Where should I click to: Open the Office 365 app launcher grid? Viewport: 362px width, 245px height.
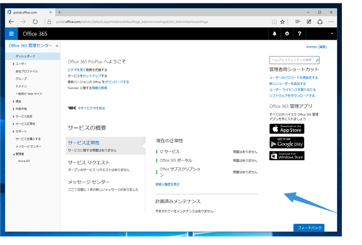tap(11, 34)
